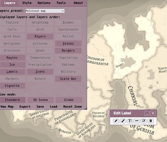Turn off the Ice layer

tap(12, 65)
